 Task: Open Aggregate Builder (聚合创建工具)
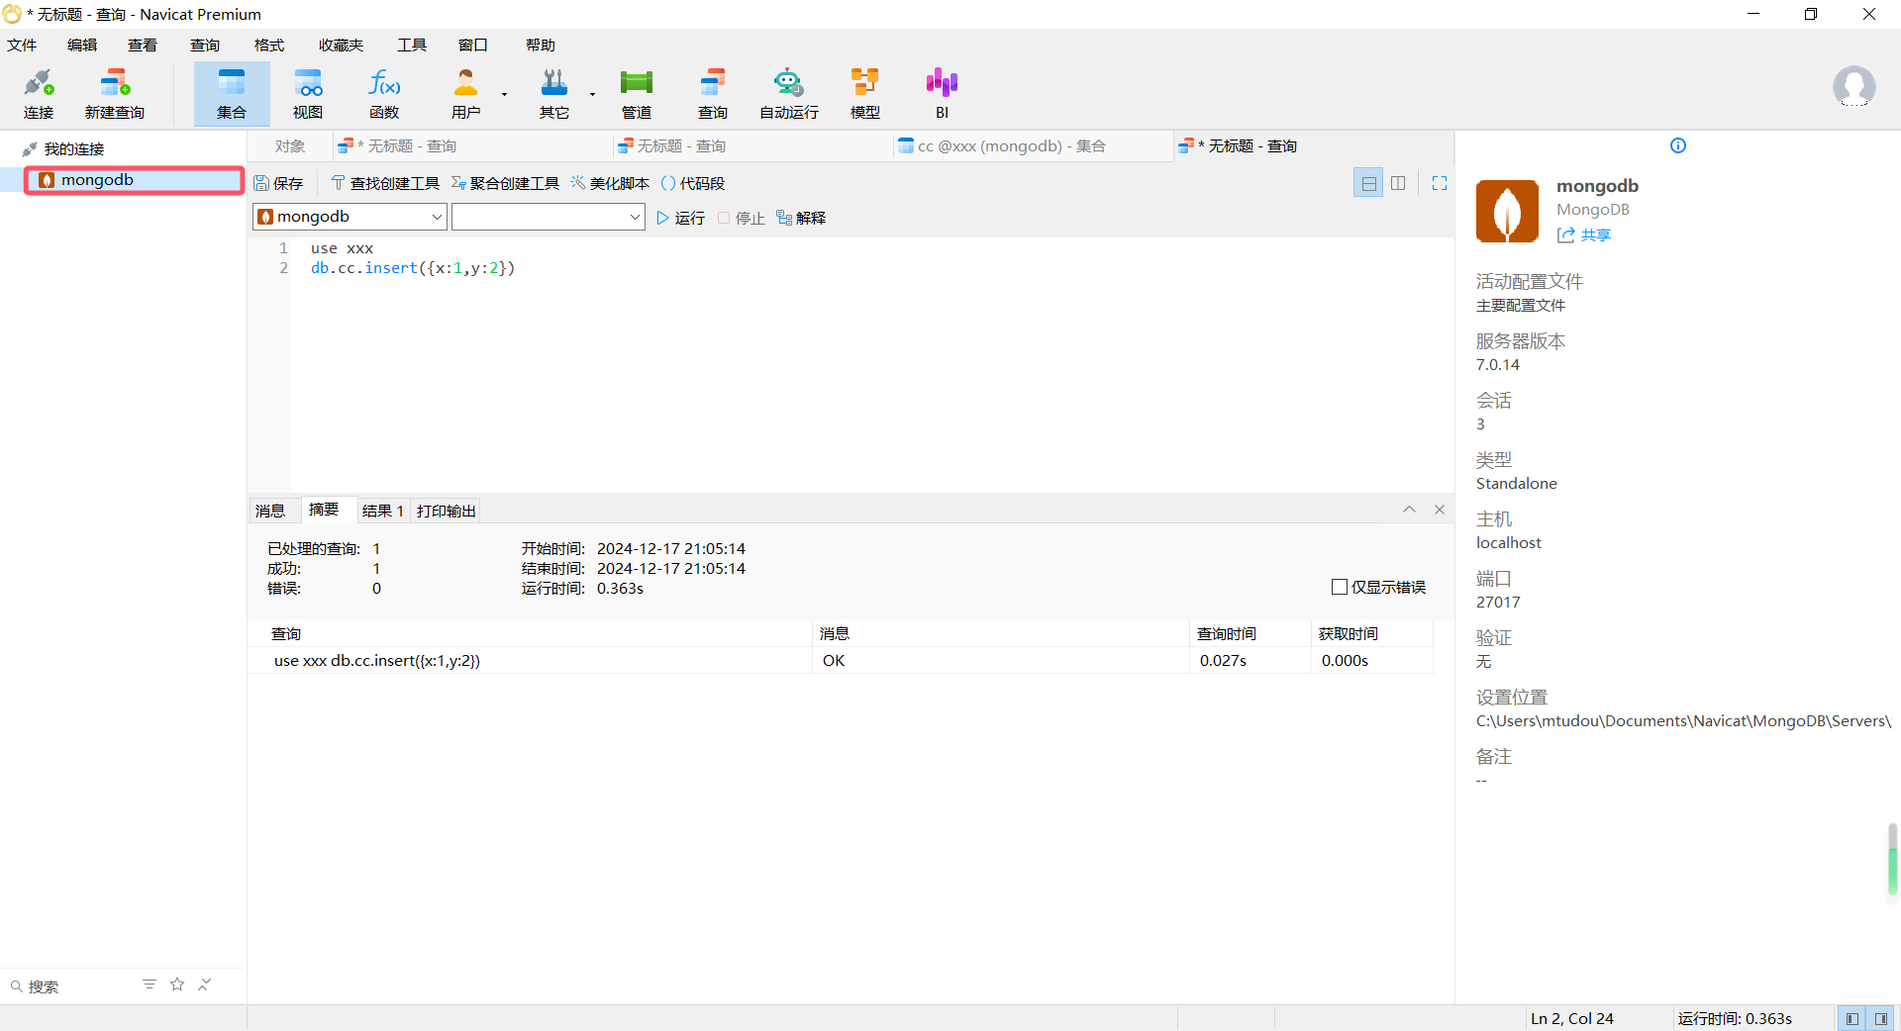505,183
